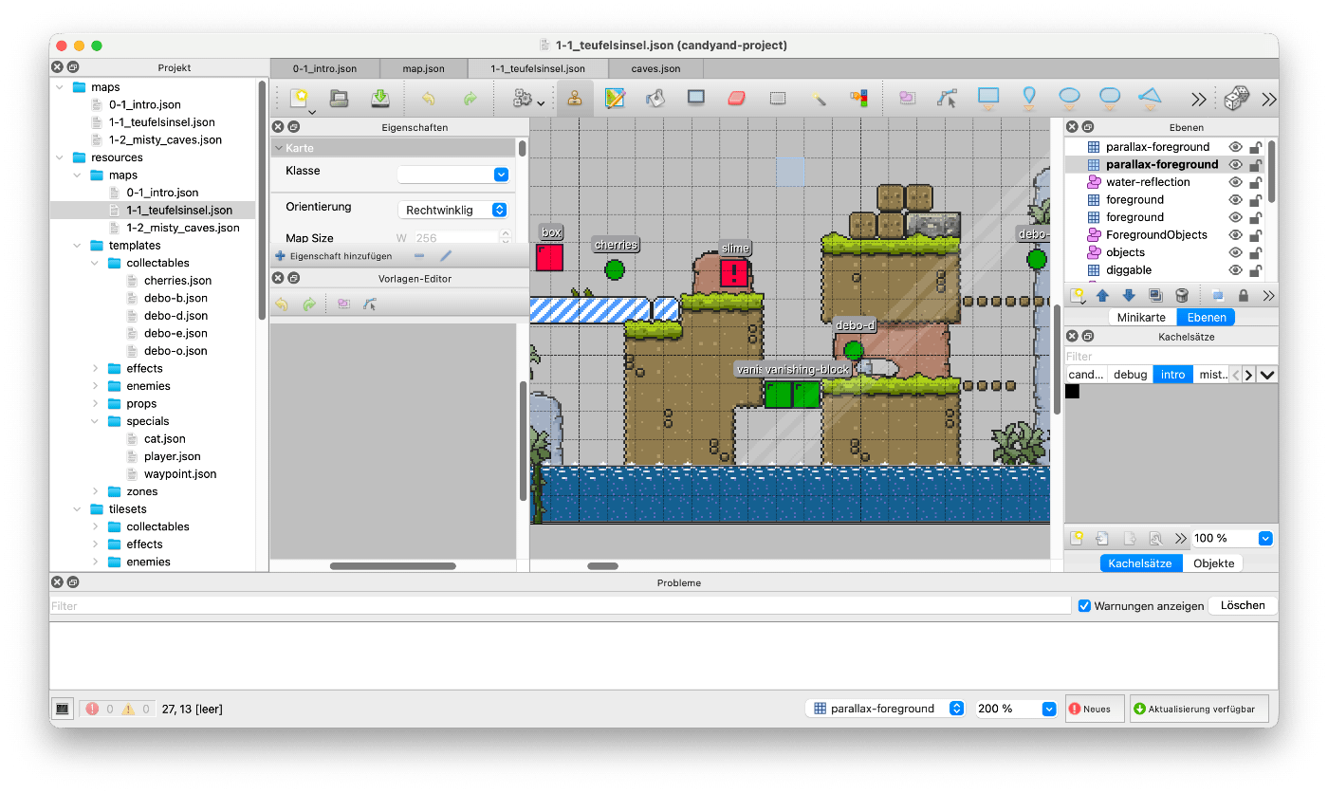
Task: Expand the enemies folder under templates
Action: [x=95, y=386]
